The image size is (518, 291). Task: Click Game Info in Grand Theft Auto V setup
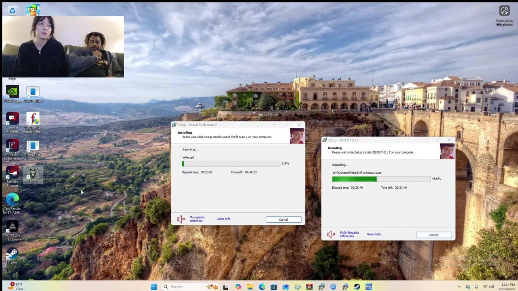pos(223,219)
